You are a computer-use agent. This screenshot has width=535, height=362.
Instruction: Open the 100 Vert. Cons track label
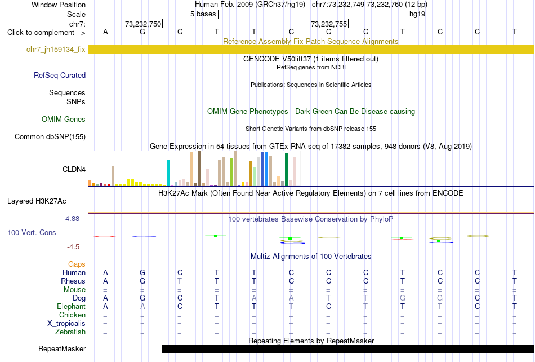(x=32, y=232)
